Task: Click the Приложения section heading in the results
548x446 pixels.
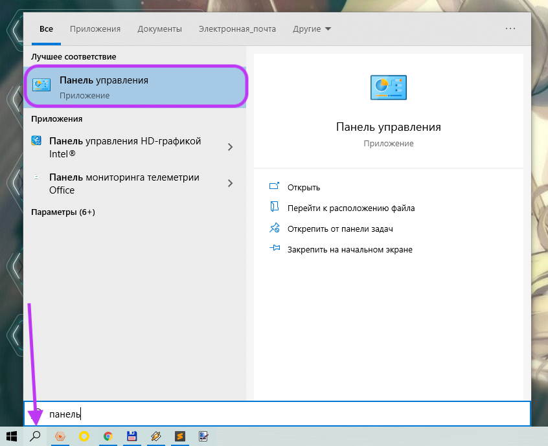Action: coord(56,118)
